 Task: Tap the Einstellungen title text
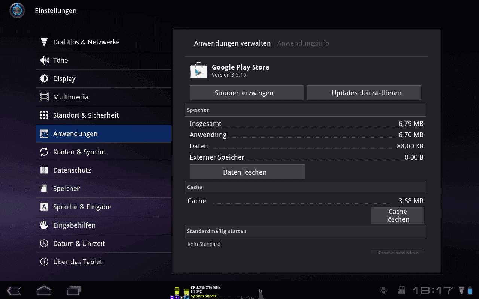56,11
